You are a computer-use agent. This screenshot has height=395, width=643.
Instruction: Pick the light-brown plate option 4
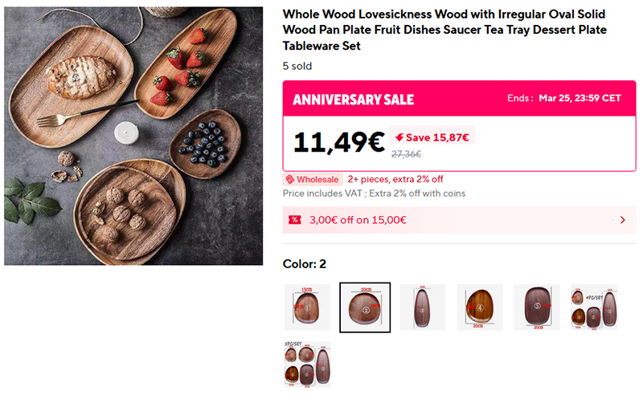pyautogui.click(x=480, y=307)
